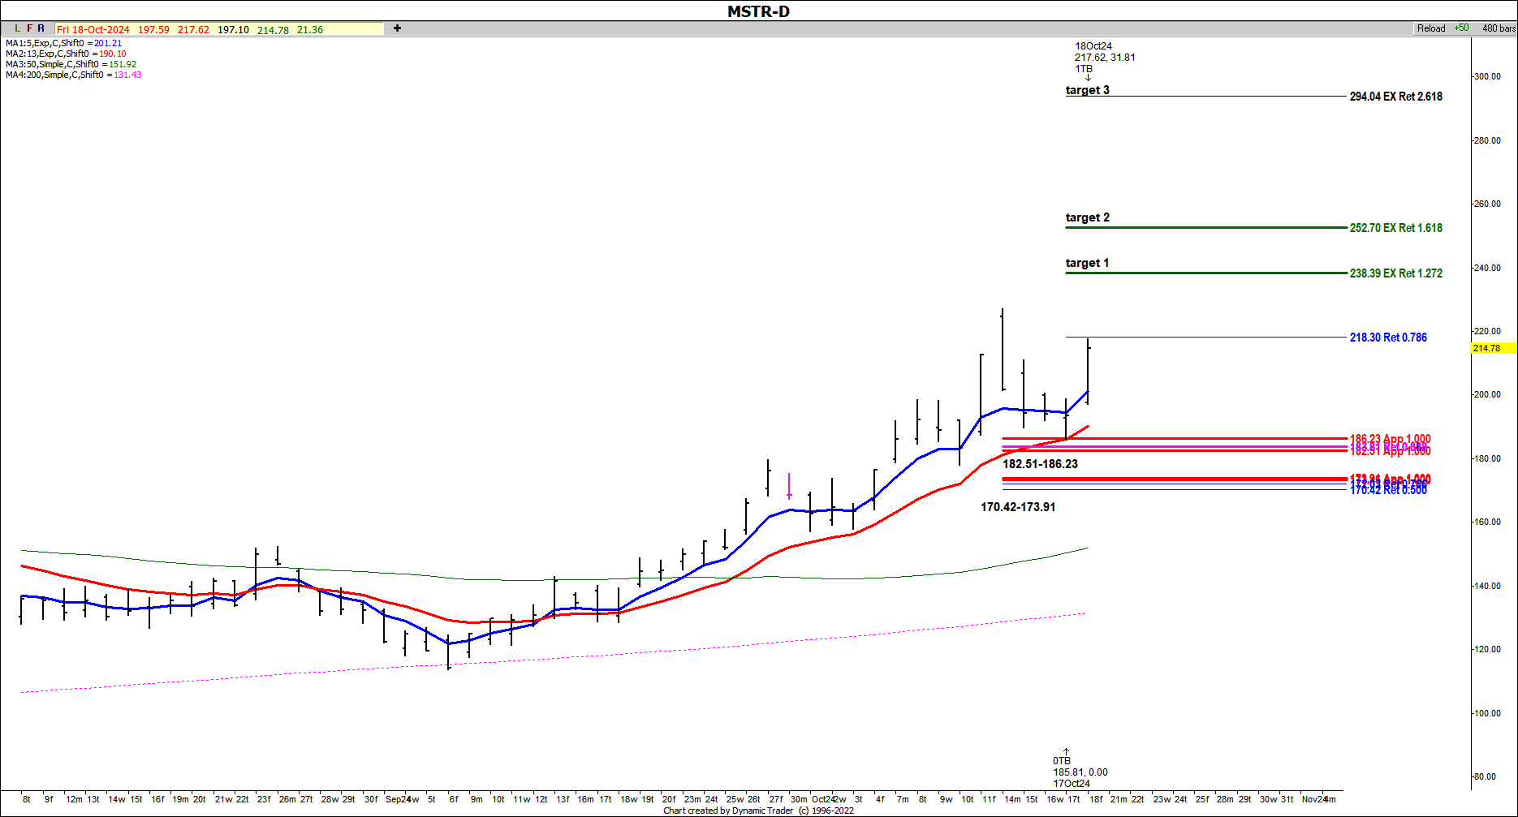
Task: Select the 186.23 App 1.000 level label
Action: (1390, 438)
